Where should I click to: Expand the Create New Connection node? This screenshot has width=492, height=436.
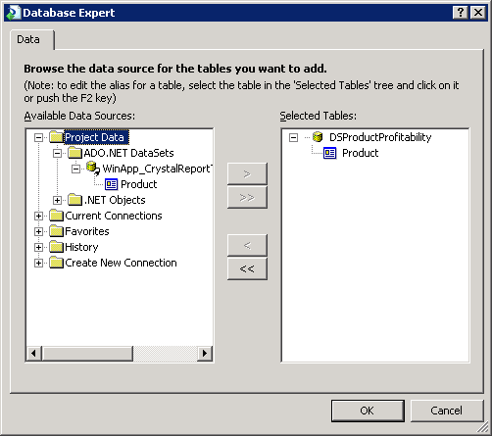pos(38,263)
